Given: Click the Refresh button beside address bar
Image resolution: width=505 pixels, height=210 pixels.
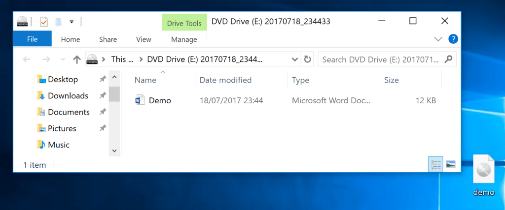Looking at the screenshot, I should pos(307,60).
